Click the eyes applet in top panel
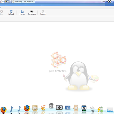The width and height of the screenshot is (114, 114). coord(109,1)
